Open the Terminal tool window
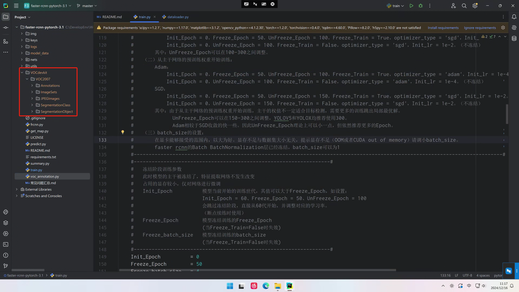 pos(6,244)
